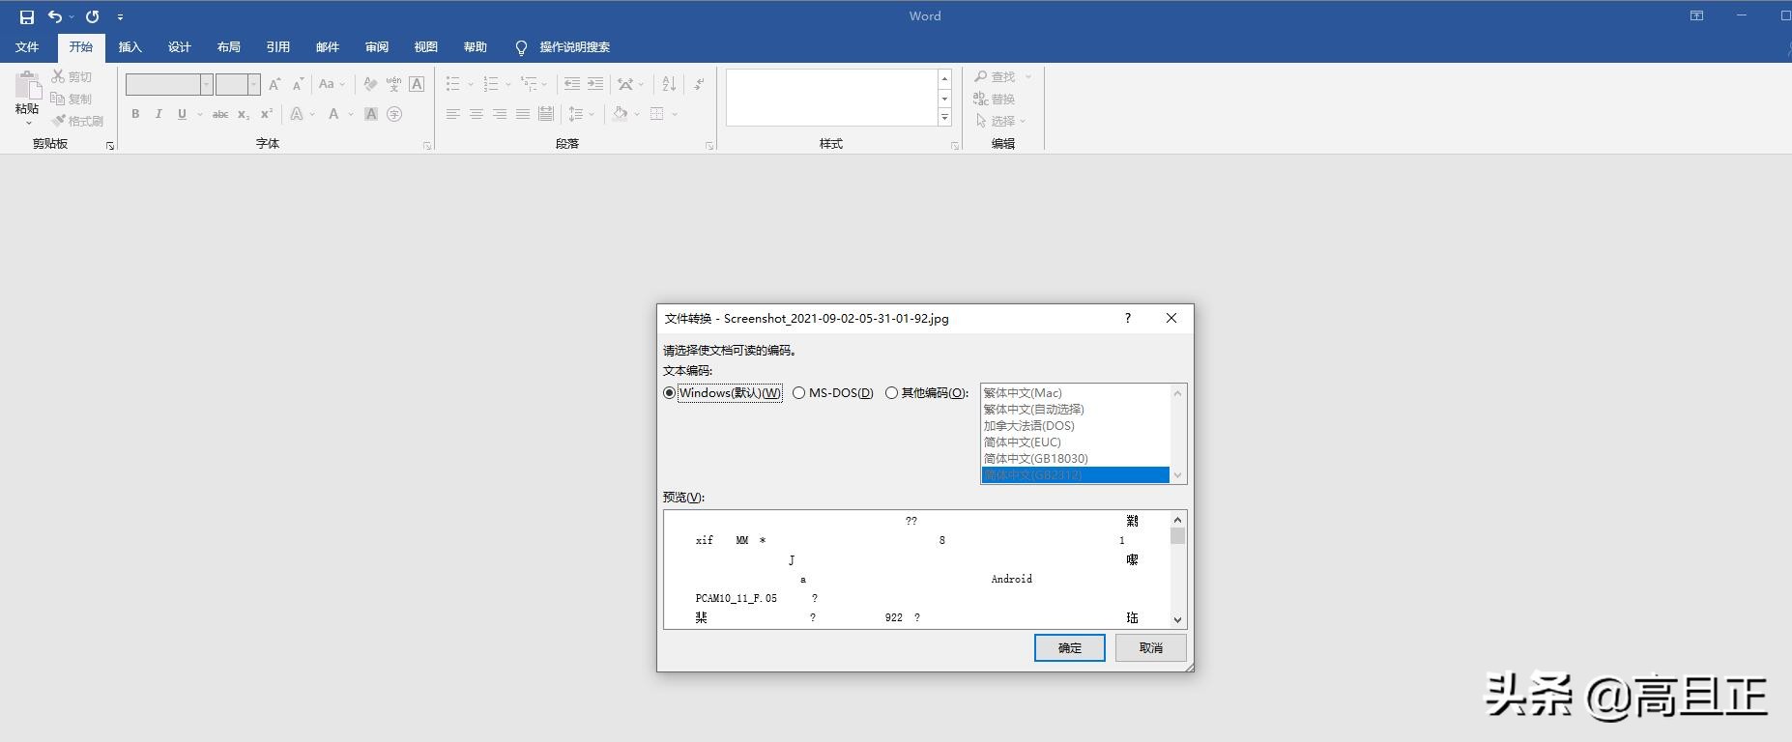Click the strikethrough abc icon
This screenshot has width=1792, height=742.
pos(220,114)
